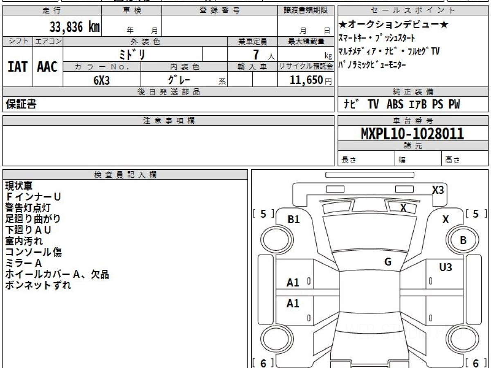Click the 注意事項欄 section header

[x=169, y=121]
